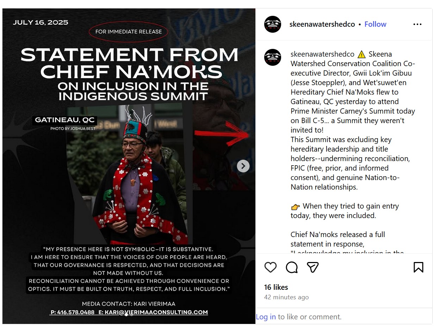Open skeenawatershedco profile from header username

pos(322,24)
